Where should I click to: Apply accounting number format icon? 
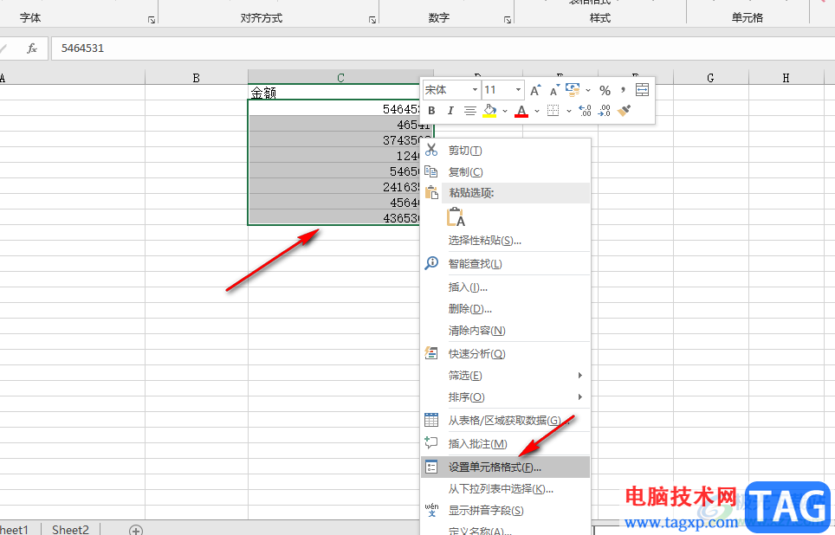573,90
